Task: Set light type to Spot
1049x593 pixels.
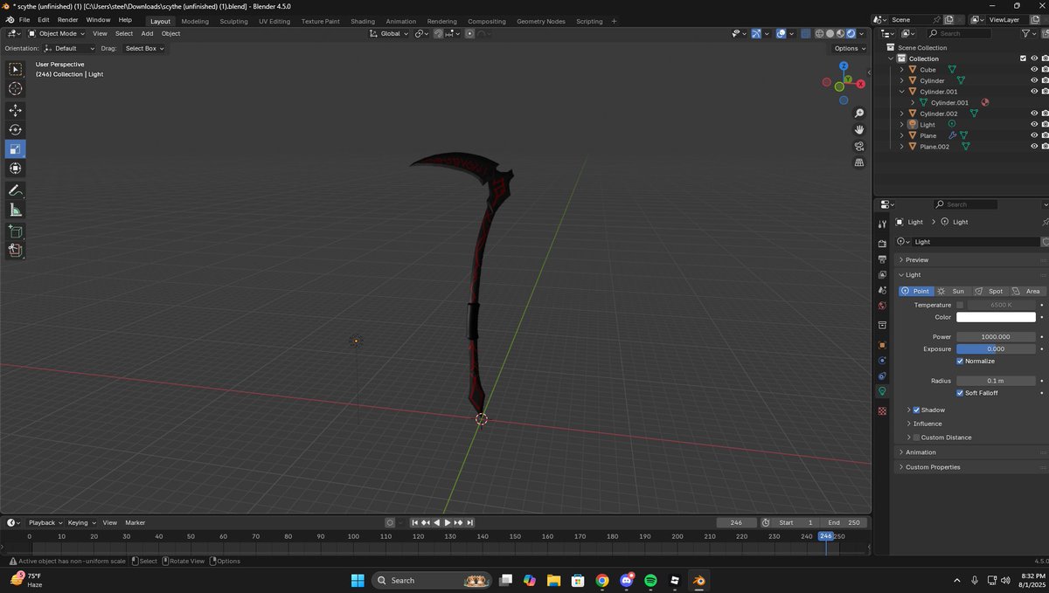Action: pyautogui.click(x=990, y=291)
